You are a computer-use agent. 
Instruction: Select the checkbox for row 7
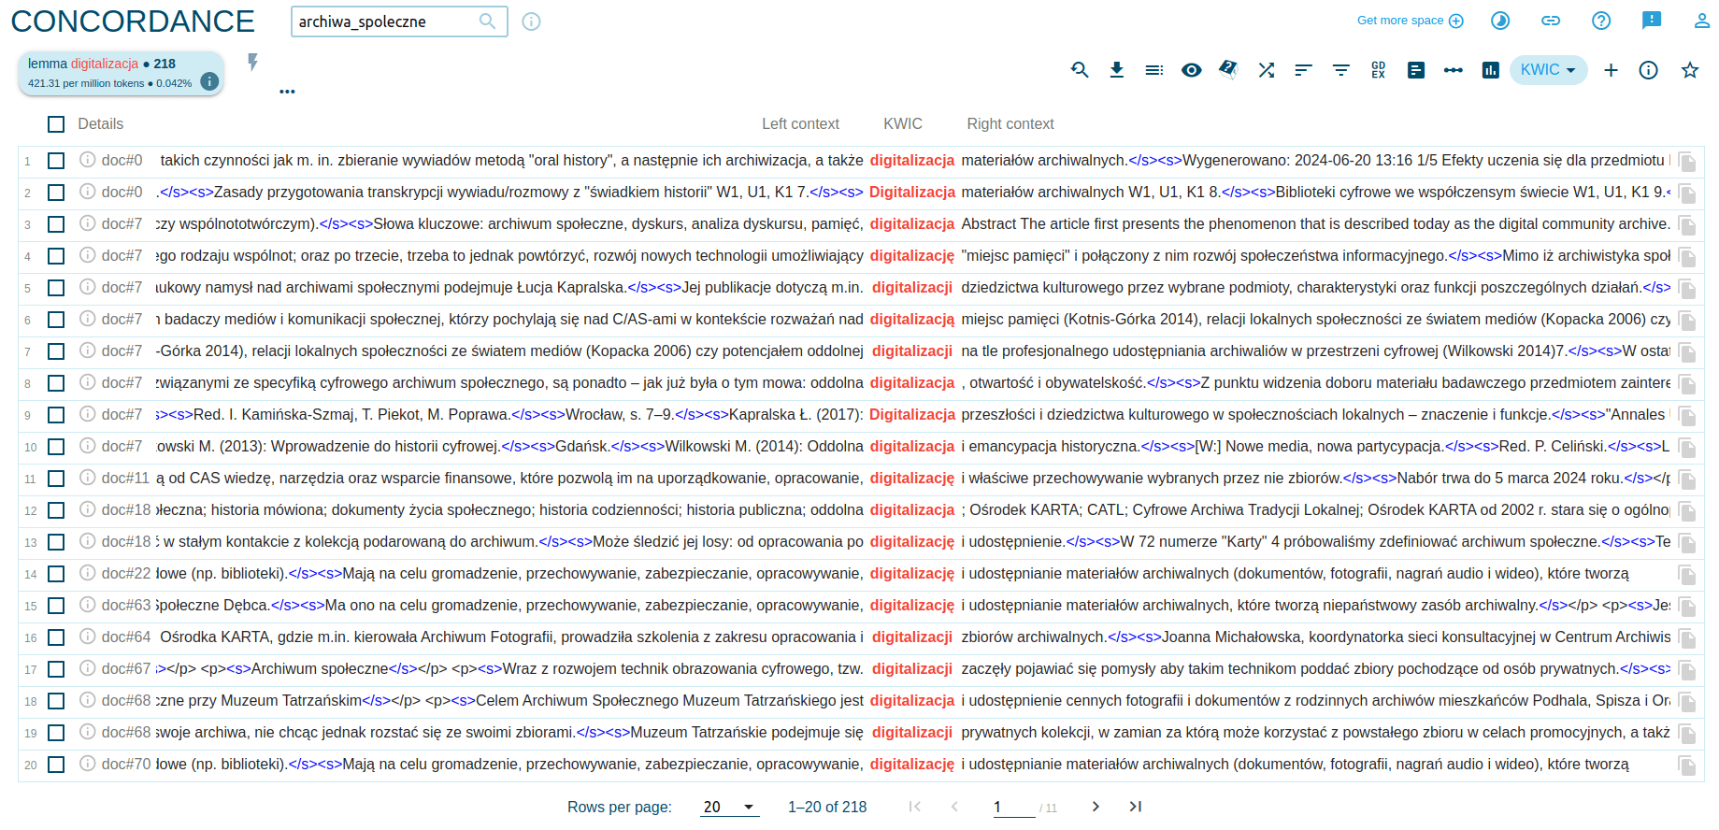click(x=56, y=351)
